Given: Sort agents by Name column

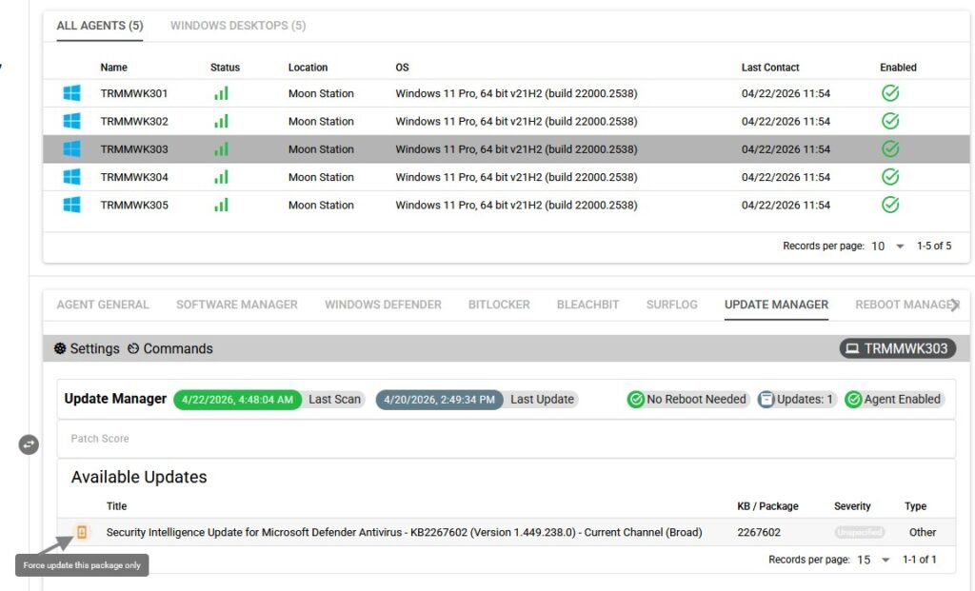Looking at the screenshot, I should 114,68.
